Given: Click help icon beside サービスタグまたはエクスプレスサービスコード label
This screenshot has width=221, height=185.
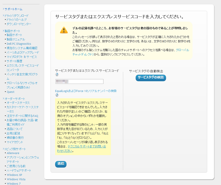Looking at the screenshot, I should (x=57, y=74).
